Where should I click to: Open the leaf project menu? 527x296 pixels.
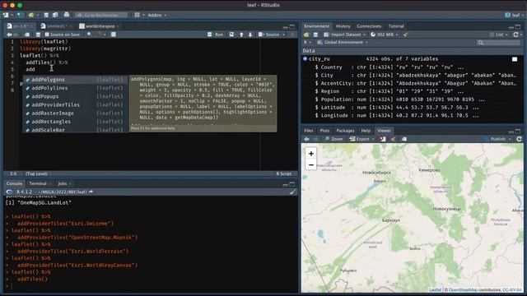(514, 15)
